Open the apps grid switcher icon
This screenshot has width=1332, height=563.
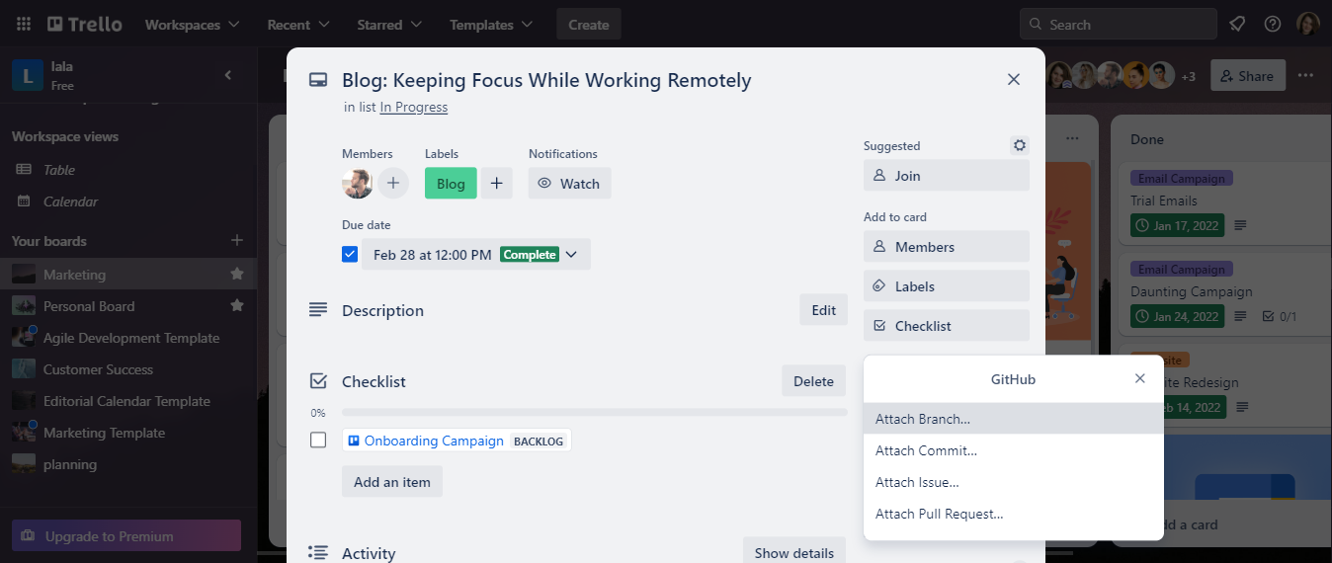(24, 24)
